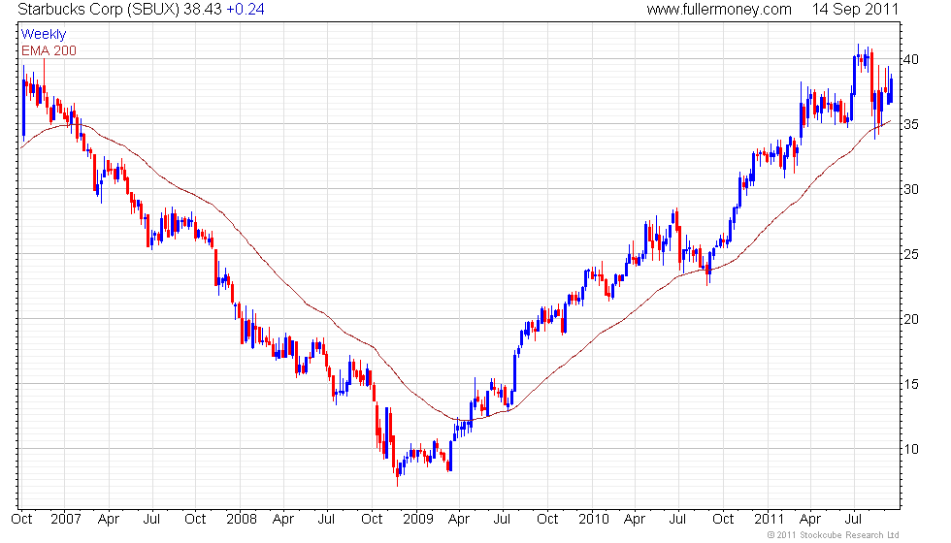Click the 2009 year marker on time axis
The height and width of the screenshot is (543, 951).
[x=417, y=519]
